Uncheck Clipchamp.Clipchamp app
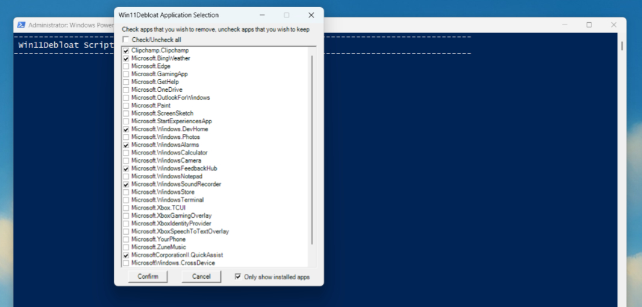 point(126,51)
